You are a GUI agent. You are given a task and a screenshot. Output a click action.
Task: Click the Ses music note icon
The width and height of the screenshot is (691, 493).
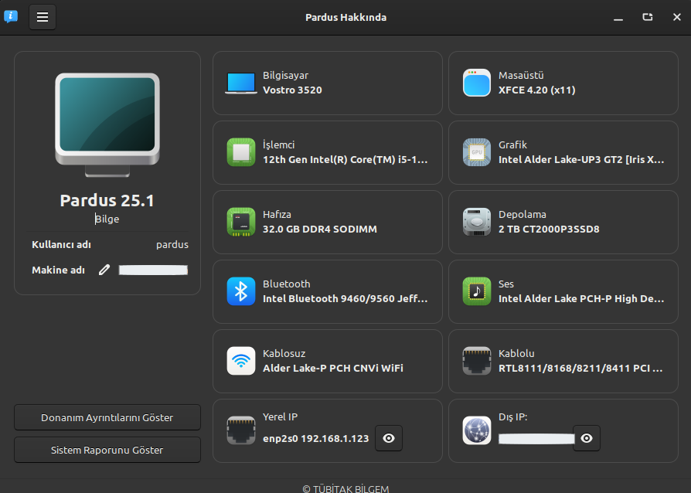(477, 291)
